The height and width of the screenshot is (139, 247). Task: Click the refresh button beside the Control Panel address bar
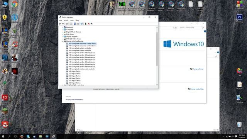point(176,28)
